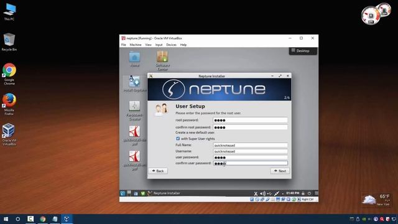Screen dimensions: 398x224
Task: Click the clock showing 01:40 PM in the VM panel
Action: 292,194
